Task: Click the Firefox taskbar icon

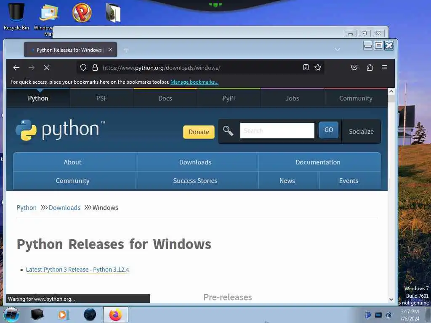Action: pos(115,315)
